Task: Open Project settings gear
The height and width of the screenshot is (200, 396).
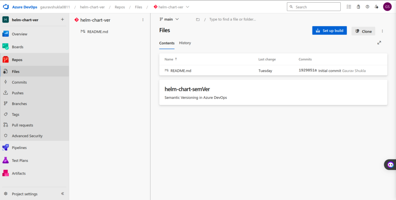Action: [6, 194]
